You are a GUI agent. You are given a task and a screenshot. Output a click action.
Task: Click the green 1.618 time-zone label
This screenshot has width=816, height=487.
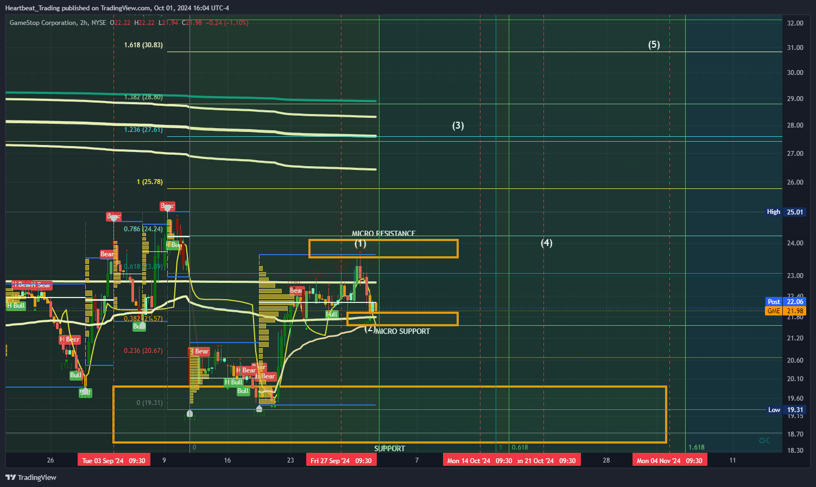[x=697, y=447]
